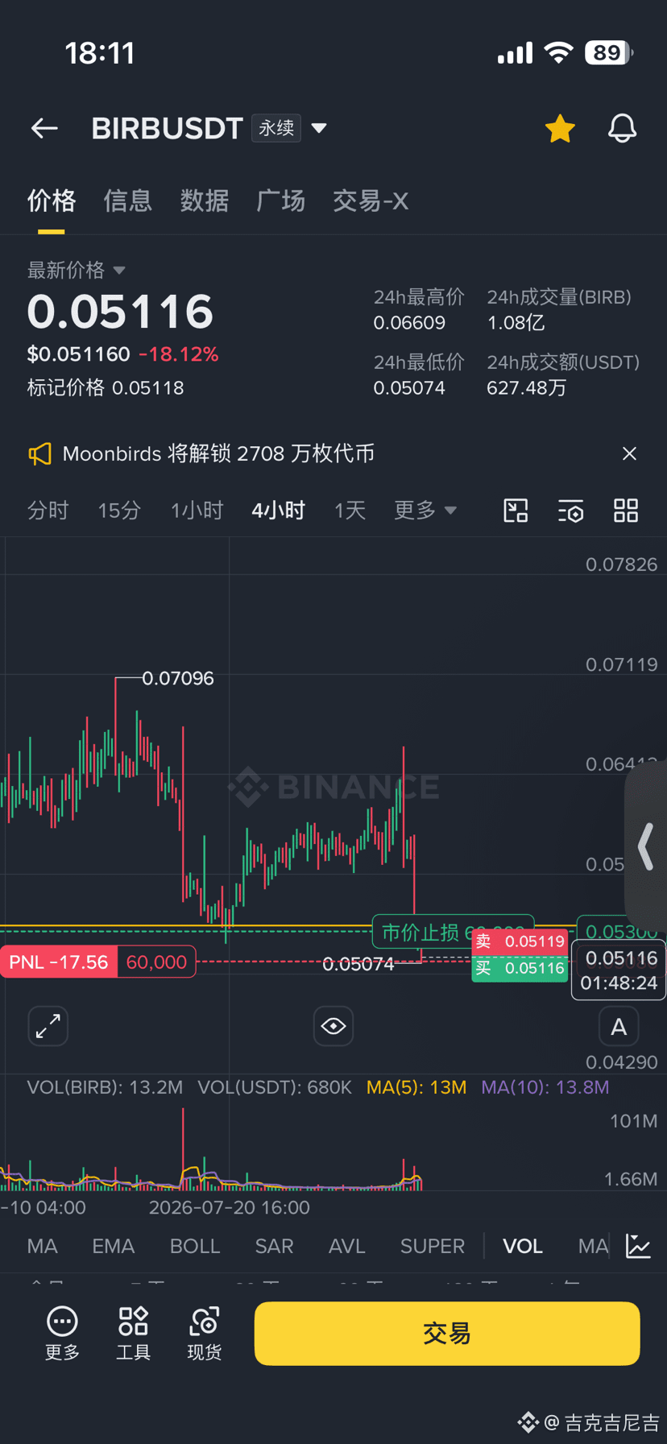Image resolution: width=667 pixels, height=1444 pixels.
Task: Dismiss the Moonbirds announcement banner
Action: 629,453
